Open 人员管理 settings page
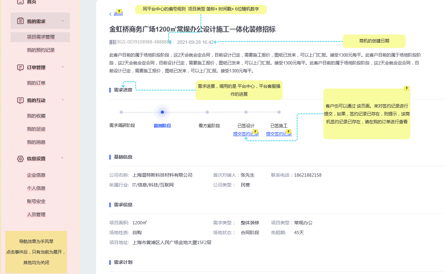Image resolution: width=445 pixels, height=274 pixels. (36, 214)
